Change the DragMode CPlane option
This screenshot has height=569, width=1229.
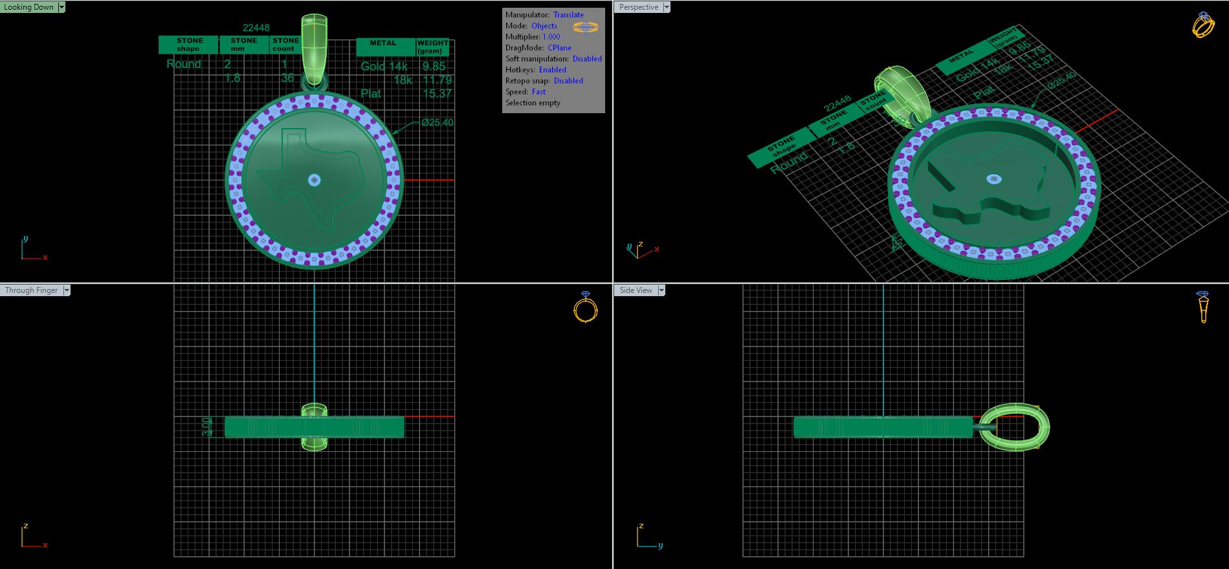pyautogui.click(x=559, y=48)
